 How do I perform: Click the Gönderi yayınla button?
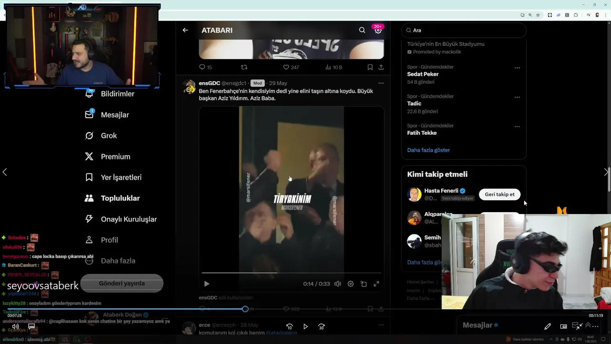[122, 283]
